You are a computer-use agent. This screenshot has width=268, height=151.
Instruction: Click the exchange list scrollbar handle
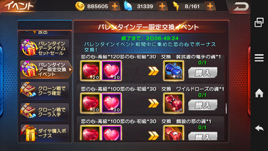(x=226, y=108)
